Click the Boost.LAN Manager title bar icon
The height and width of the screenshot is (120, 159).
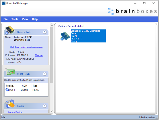tap(4, 3)
